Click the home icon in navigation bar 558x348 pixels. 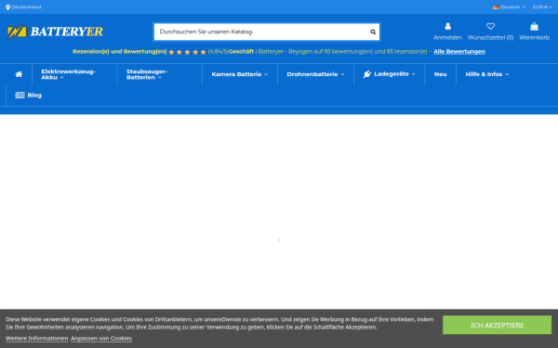[19, 74]
